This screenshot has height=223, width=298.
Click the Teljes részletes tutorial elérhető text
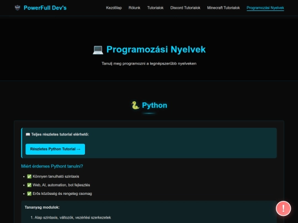pyautogui.click(x=60, y=134)
